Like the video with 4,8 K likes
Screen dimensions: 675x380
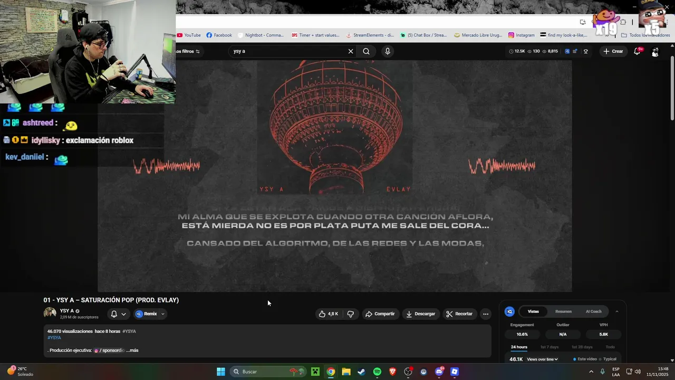tap(329, 314)
